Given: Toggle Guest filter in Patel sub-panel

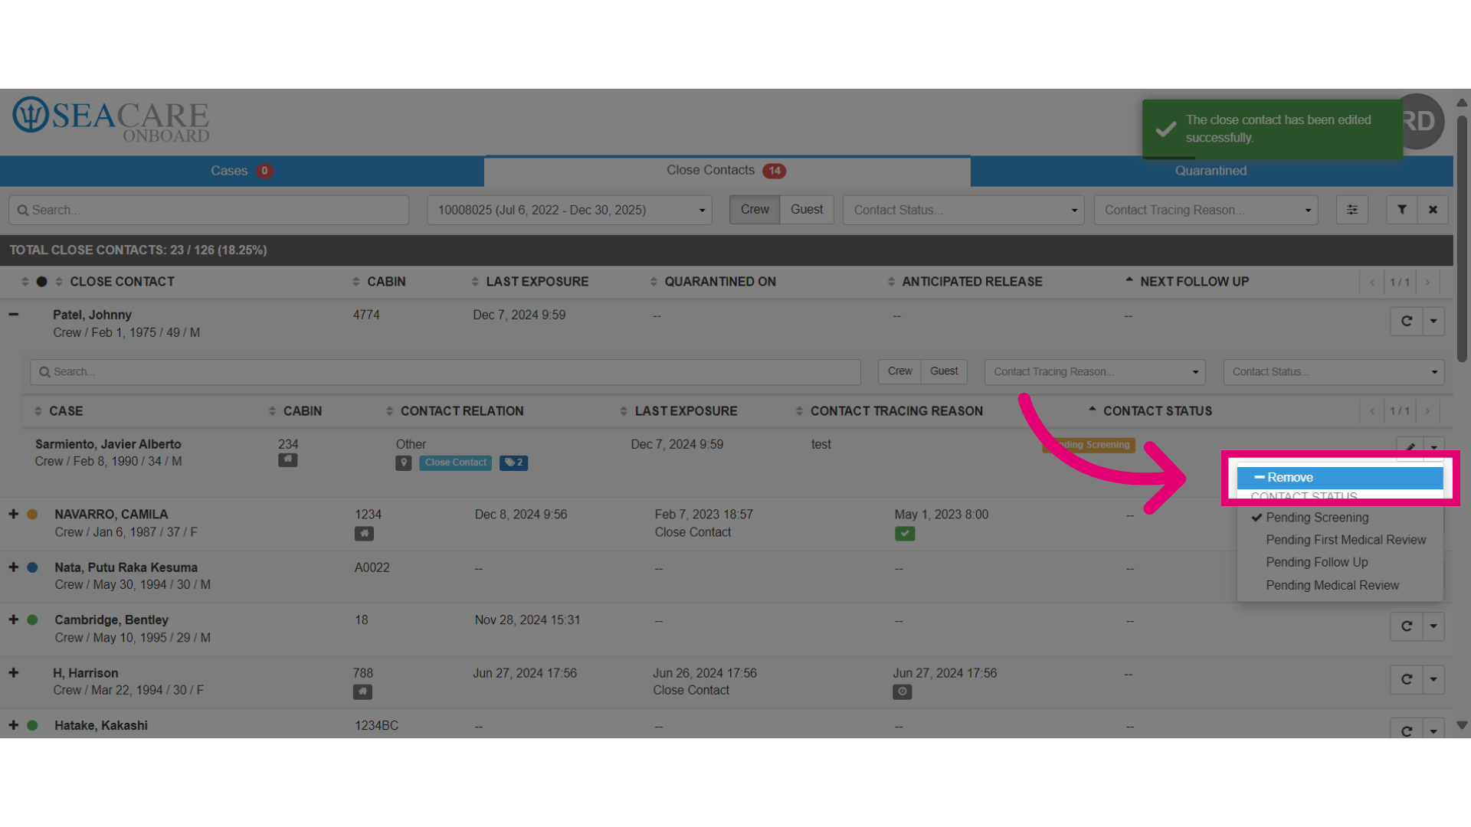Looking at the screenshot, I should (x=944, y=371).
